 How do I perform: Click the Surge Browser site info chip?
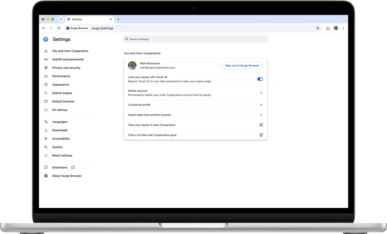point(77,28)
